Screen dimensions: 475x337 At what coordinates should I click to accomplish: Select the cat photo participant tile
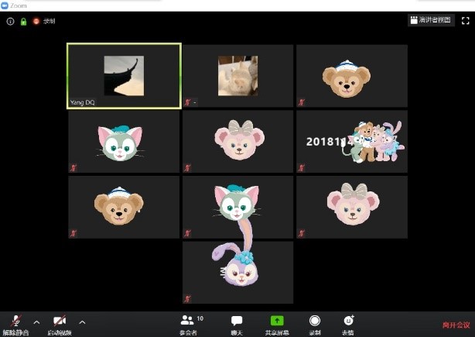[x=237, y=75]
